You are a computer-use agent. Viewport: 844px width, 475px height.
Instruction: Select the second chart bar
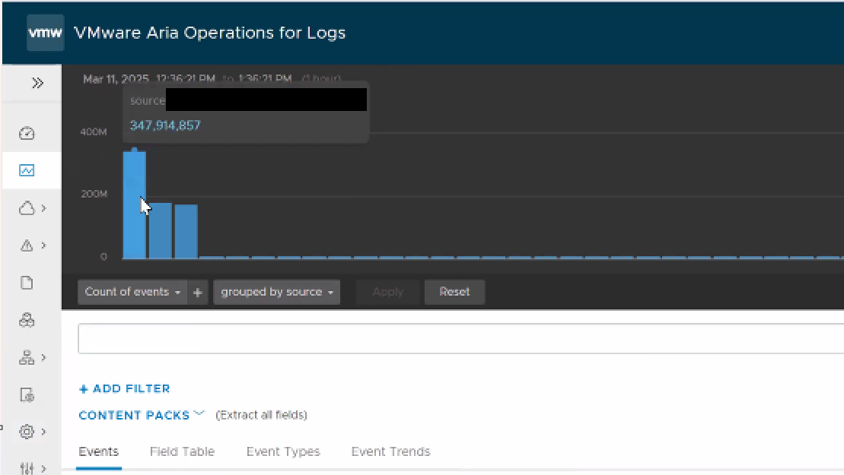(161, 231)
